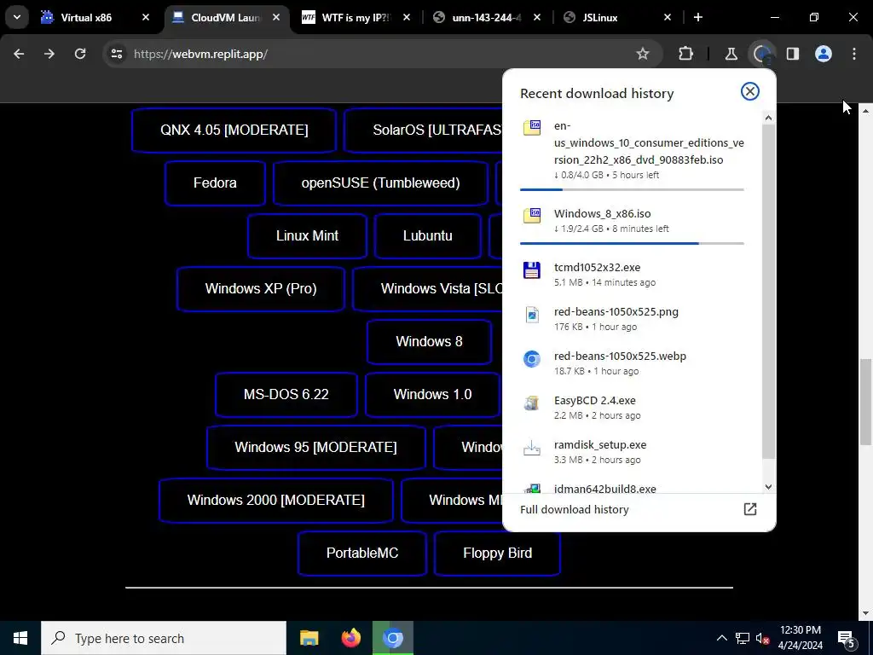Launch Windows 8 VM
Screen dimensions: 873x655
(429, 341)
